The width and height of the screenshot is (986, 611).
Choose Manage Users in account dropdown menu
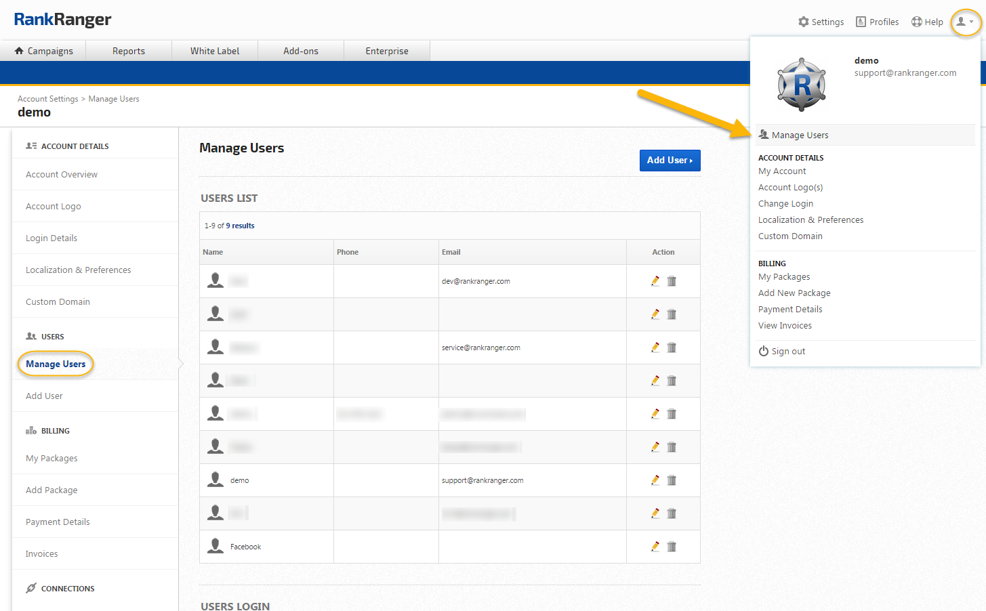[x=800, y=135]
